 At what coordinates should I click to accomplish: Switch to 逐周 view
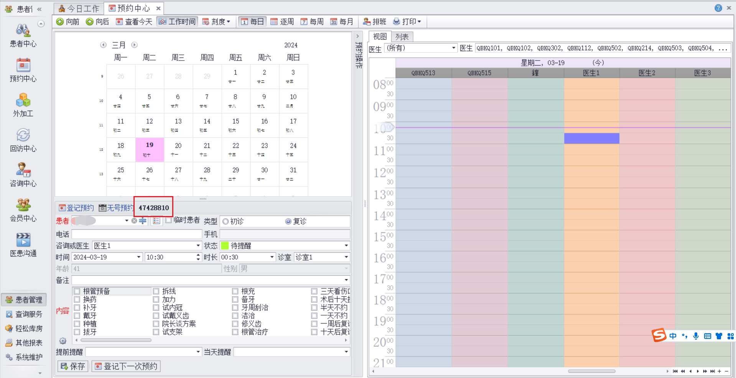tap(282, 22)
